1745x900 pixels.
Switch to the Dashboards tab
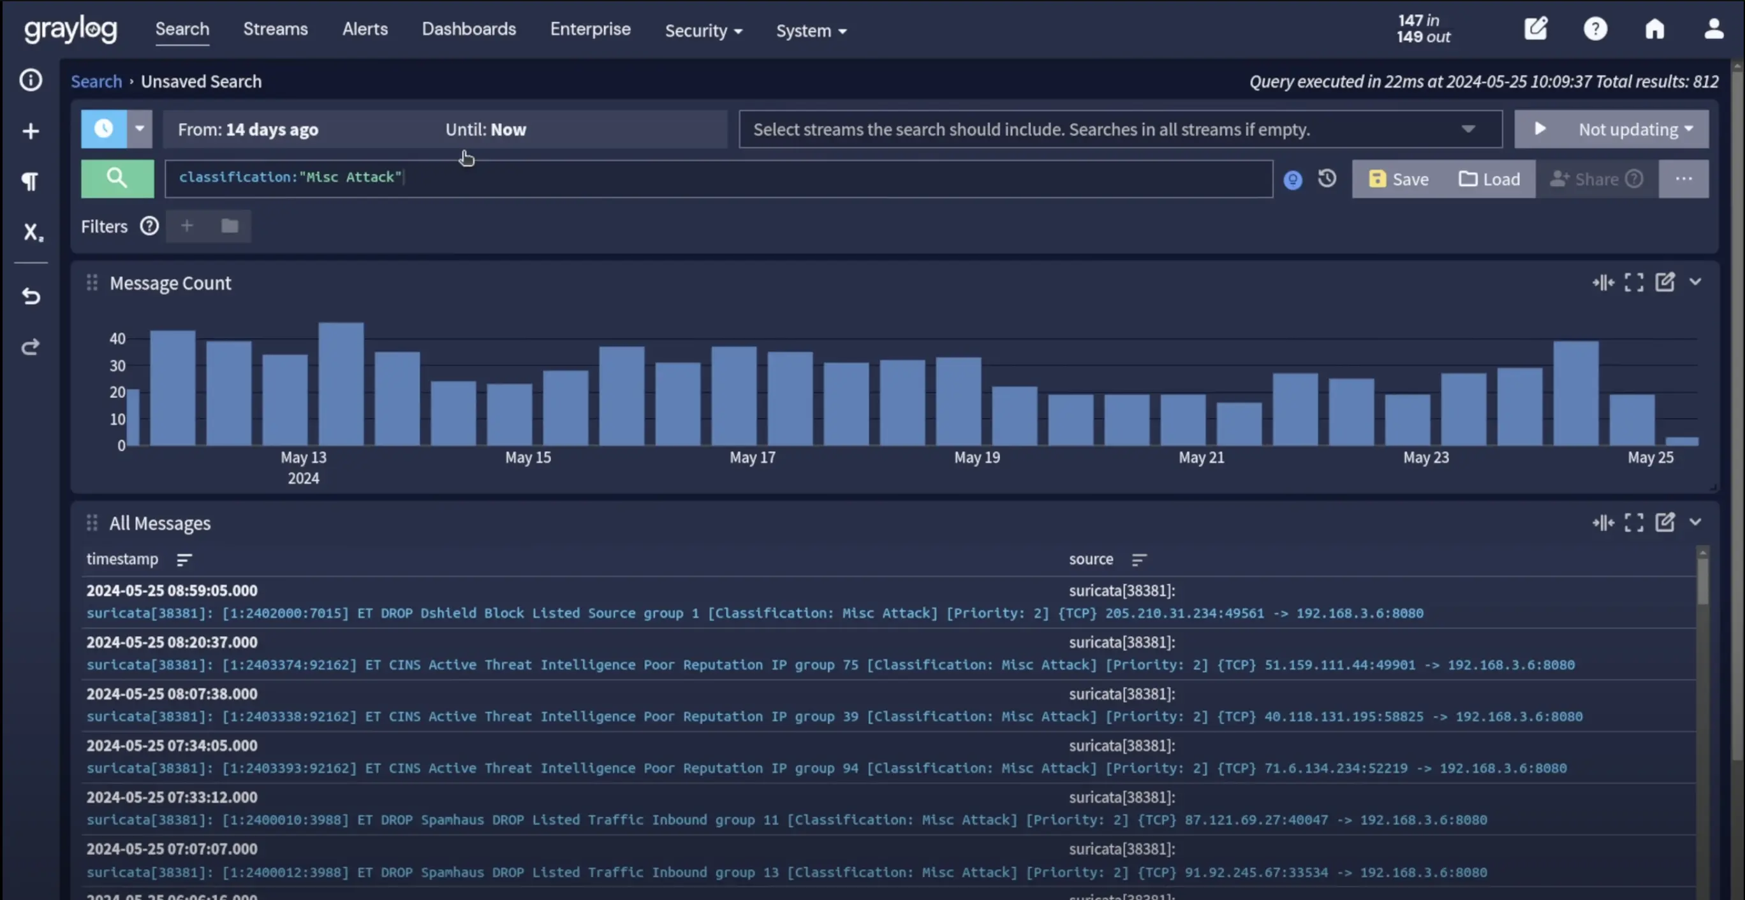pos(469,29)
